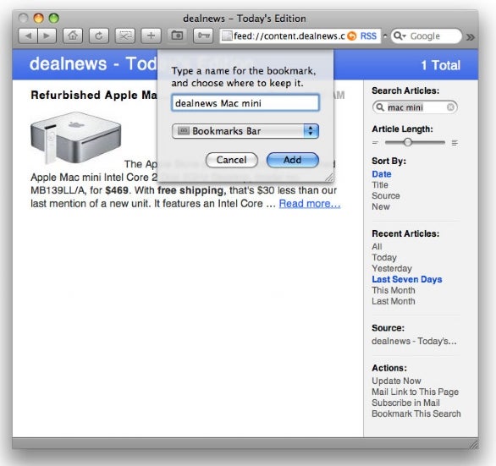Click Add to save the bookmark
The width and height of the screenshot is (496, 466).
click(x=293, y=160)
